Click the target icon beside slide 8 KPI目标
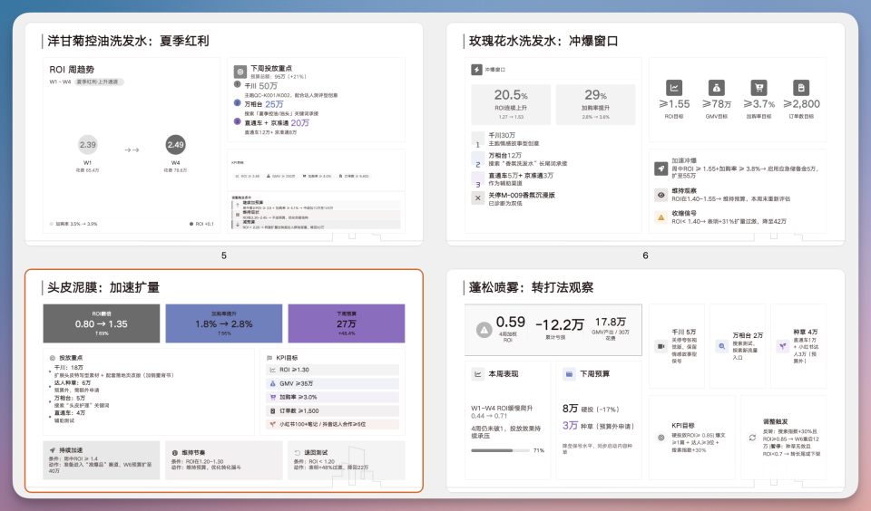Image resolution: width=871 pixels, height=511 pixels. click(x=661, y=438)
